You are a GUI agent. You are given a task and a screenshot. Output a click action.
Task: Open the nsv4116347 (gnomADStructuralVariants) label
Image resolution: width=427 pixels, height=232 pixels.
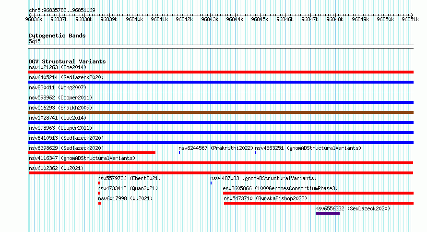pos(82,158)
